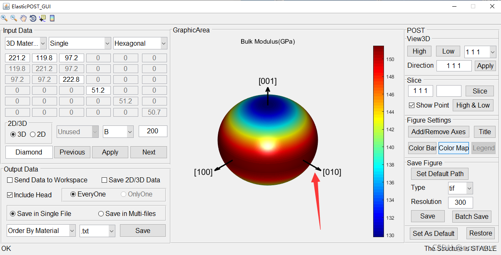Click the Restore button

point(481,233)
